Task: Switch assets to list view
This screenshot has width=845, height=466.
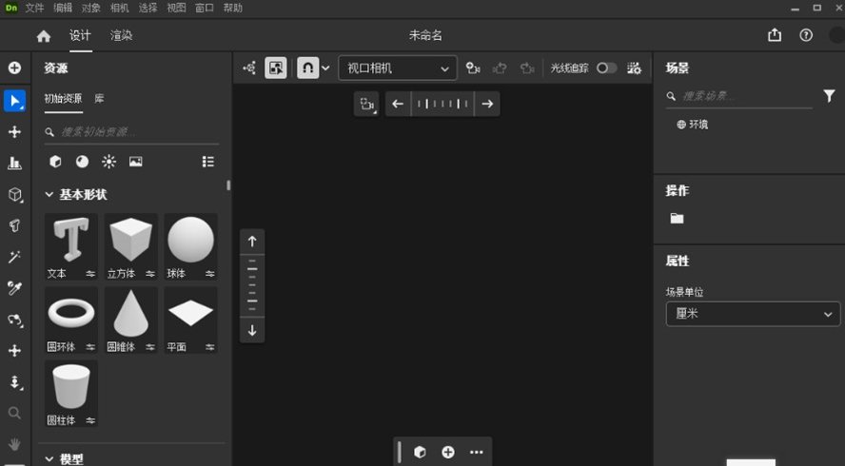Action: point(208,162)
